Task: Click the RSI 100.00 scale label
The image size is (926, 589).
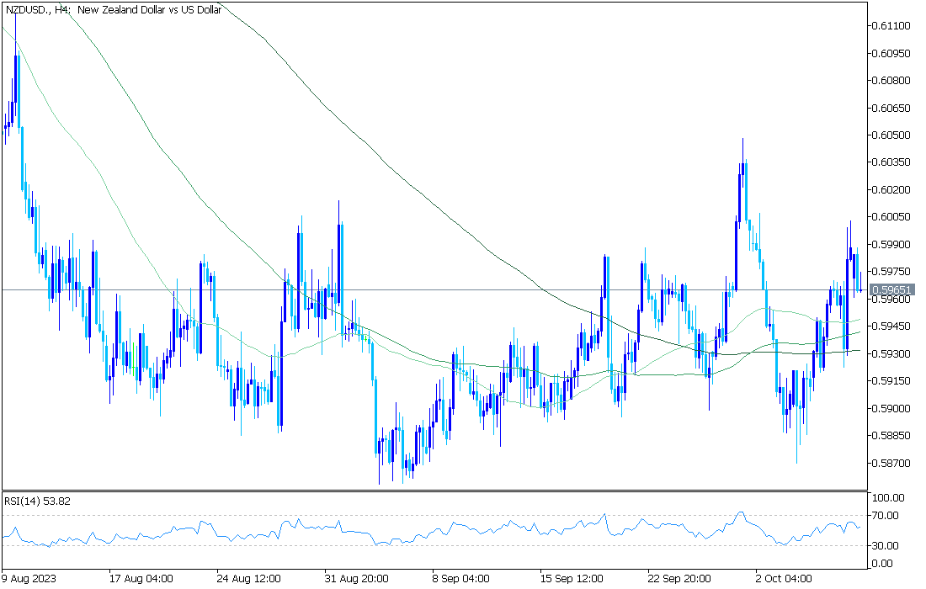Action: point(889,498)
